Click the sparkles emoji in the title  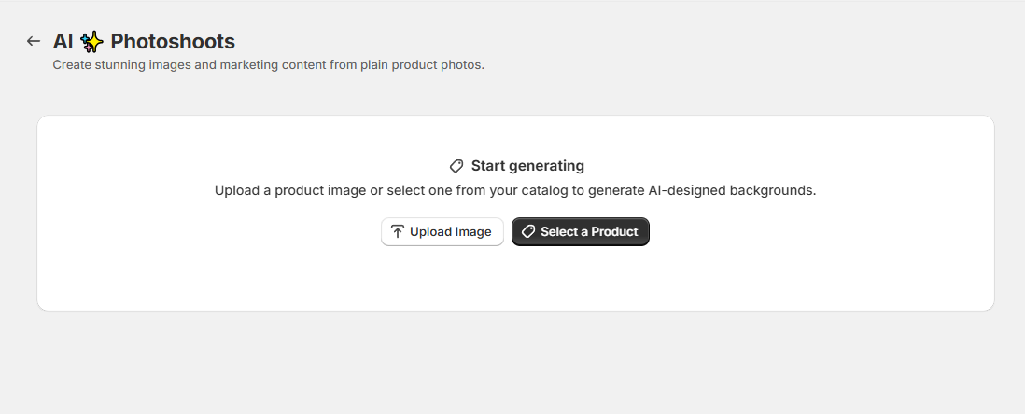coord(92,42)
